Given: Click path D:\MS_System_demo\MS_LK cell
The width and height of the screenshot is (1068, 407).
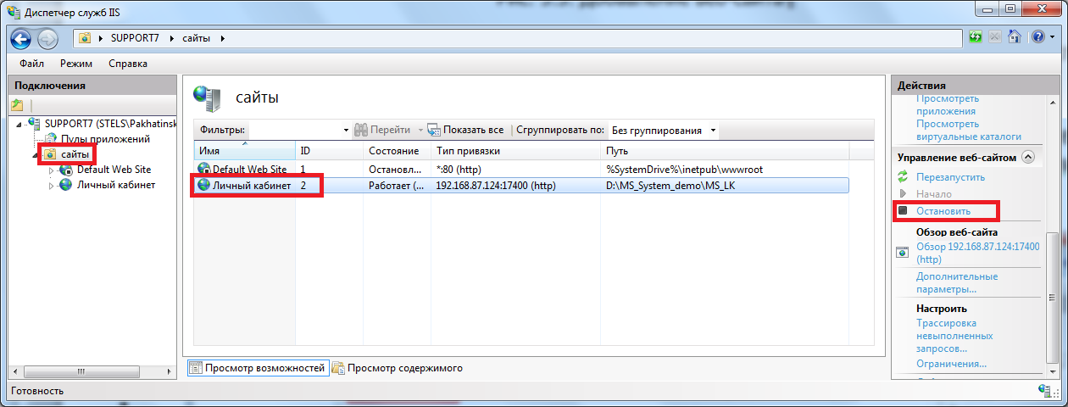Looking at the screenshot, I should [x=671, y=185].
